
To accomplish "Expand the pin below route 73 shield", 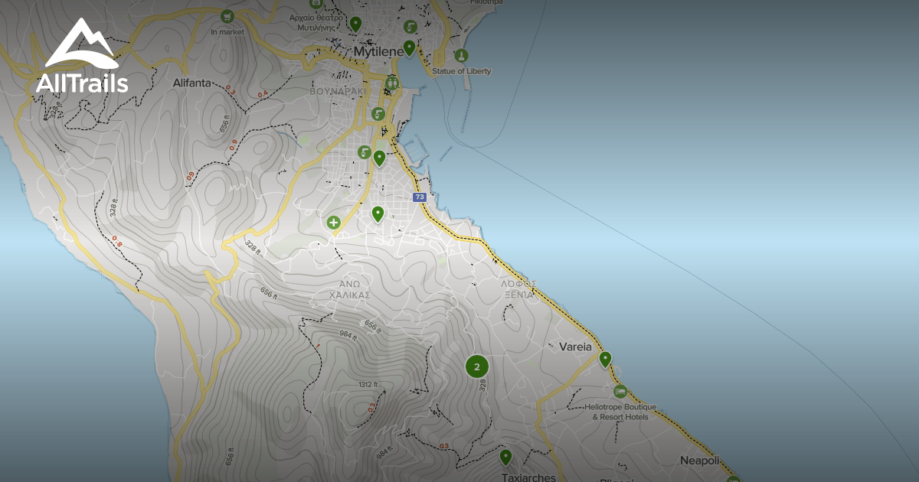I will tap(378, 213).
